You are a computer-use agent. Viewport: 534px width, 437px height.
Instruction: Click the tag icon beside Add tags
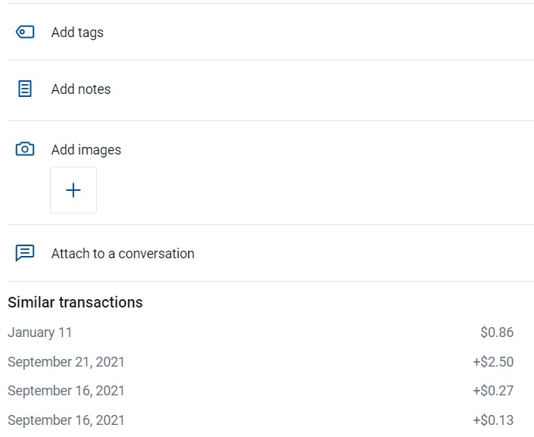pyautogui.click(x=25, y=32)
